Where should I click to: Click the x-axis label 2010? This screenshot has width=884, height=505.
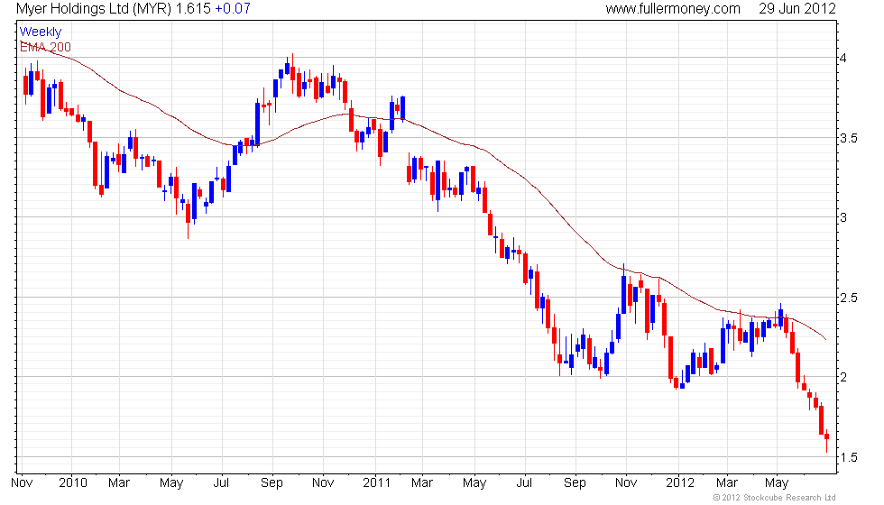point(73,483)
